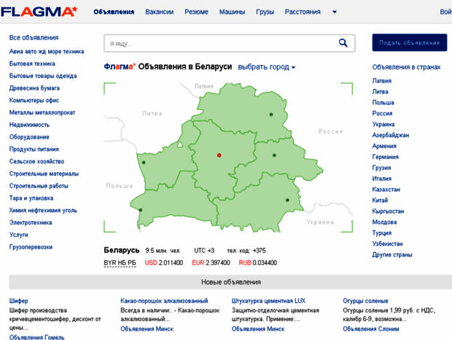Click the magnifying glass search icon
The image size is (452, 340).
tap(343, 44)
